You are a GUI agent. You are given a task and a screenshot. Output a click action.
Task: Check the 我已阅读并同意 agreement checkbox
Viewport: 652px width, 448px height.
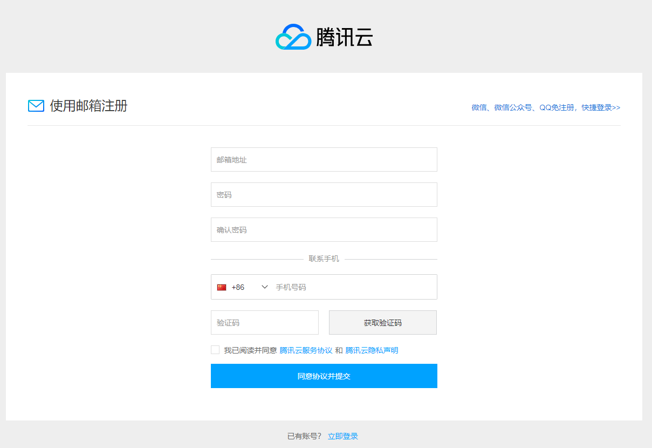click(215, 350)
